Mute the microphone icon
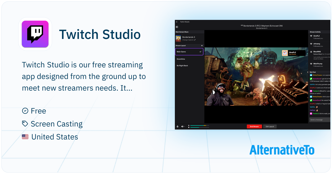This screenshot has height=174, width=332. coord(177,126)
